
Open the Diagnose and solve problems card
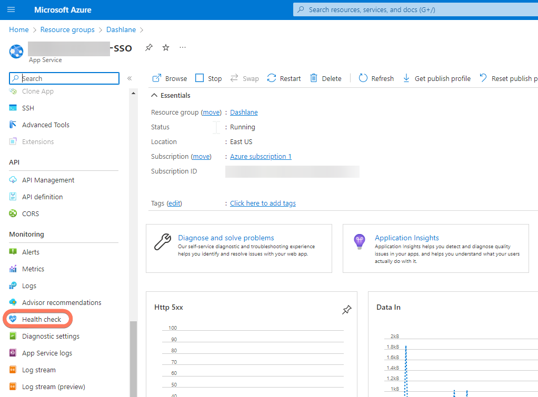pyautogui.click(x=239, y=249)
